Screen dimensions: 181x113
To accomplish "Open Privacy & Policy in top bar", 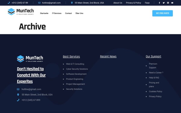I will pos(133,3).
